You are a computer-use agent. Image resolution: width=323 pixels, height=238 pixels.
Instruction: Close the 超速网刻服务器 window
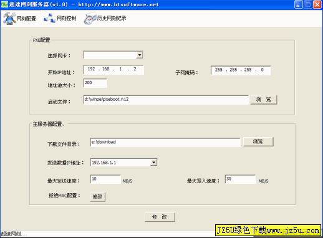317,4
